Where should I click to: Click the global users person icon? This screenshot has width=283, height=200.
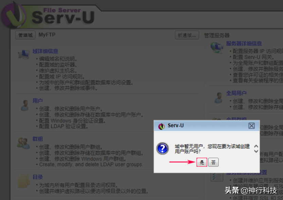tap(219, 98)
